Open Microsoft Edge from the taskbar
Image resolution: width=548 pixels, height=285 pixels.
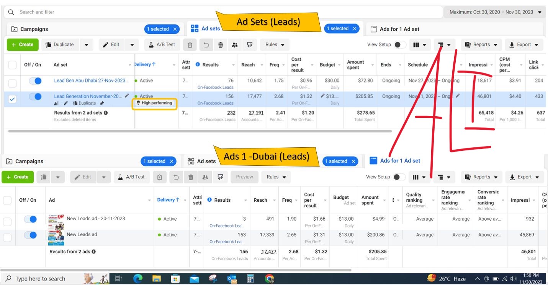pos(138,278)
